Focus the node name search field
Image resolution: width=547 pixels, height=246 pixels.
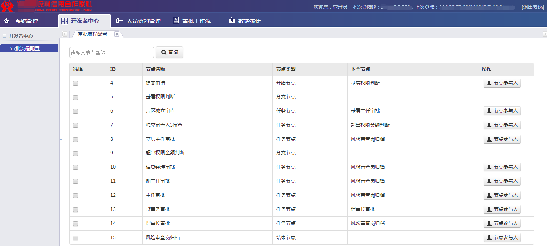112,52
